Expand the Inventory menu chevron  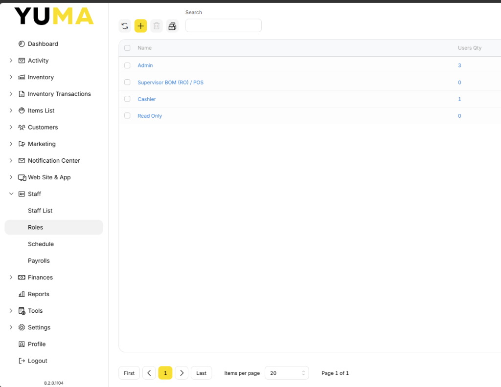(11, 77)
